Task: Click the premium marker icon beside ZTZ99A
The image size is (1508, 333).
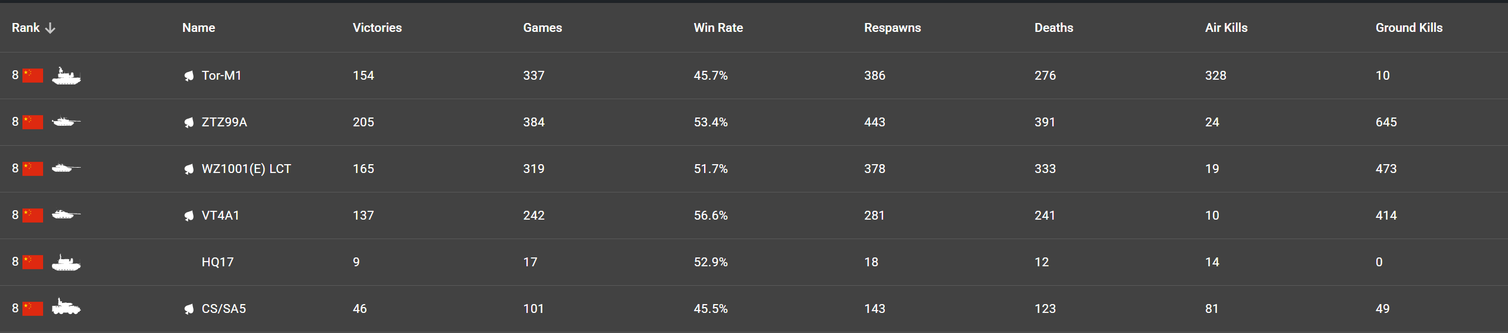Action: [x=189, y=122]
